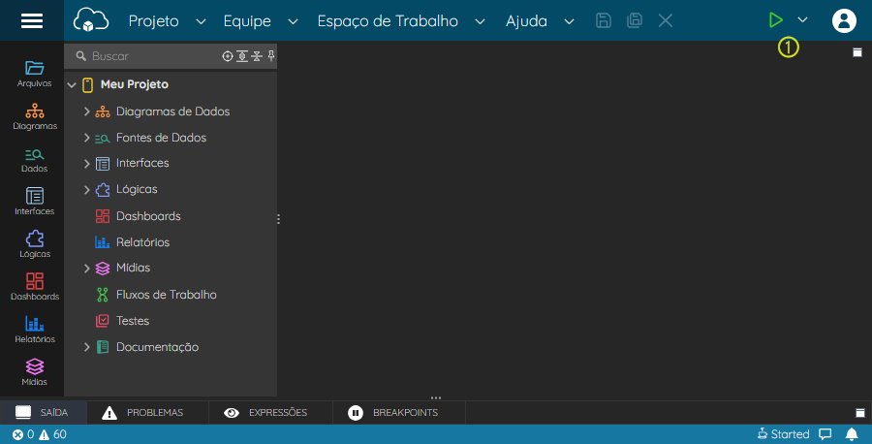The image size is (872, 444).
Task: Click the cloud cube logo icon
Action: pos(91,20)
